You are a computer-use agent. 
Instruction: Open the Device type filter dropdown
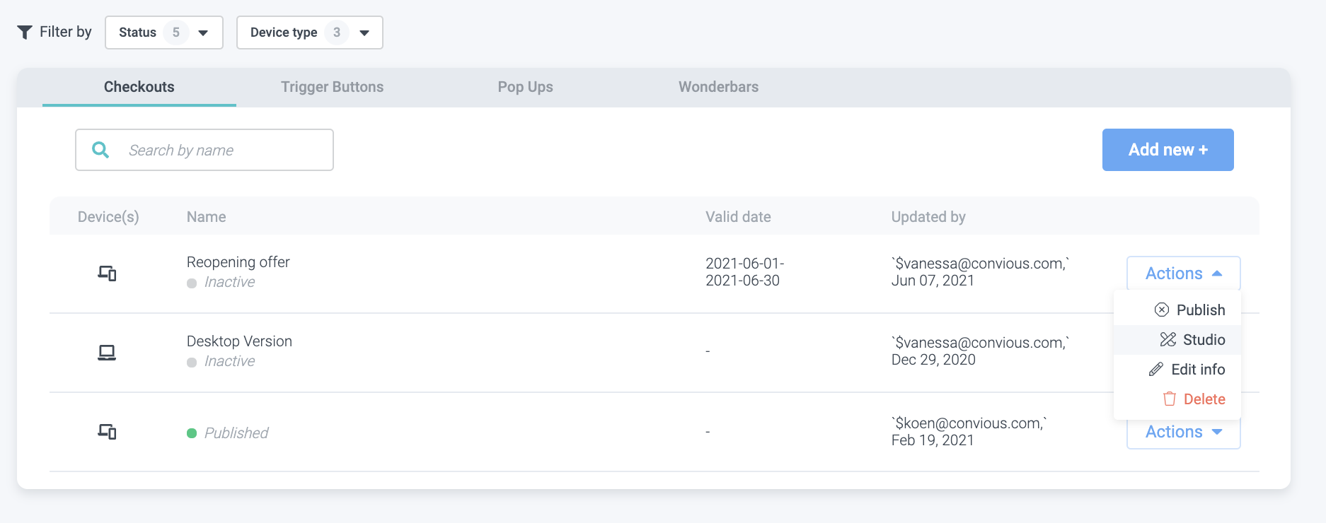(x=309, y=33)
